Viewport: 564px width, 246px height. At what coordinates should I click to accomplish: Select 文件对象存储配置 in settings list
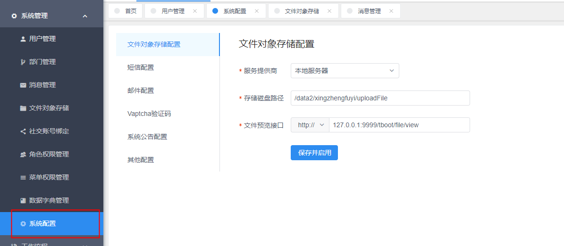[168, 44]
